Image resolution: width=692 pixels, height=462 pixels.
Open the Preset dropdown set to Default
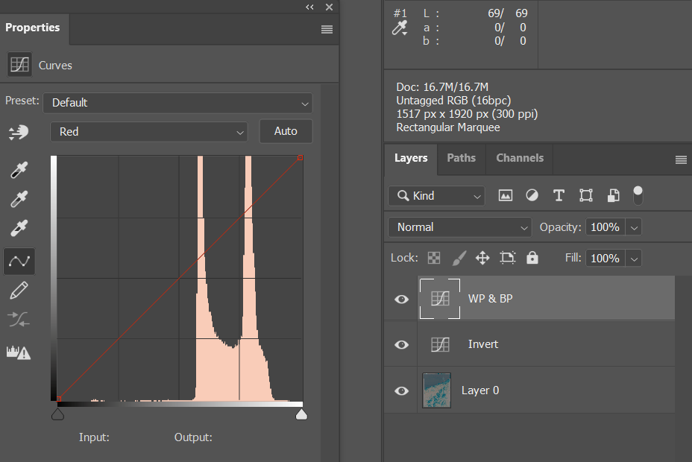click(x=177, y=103)
